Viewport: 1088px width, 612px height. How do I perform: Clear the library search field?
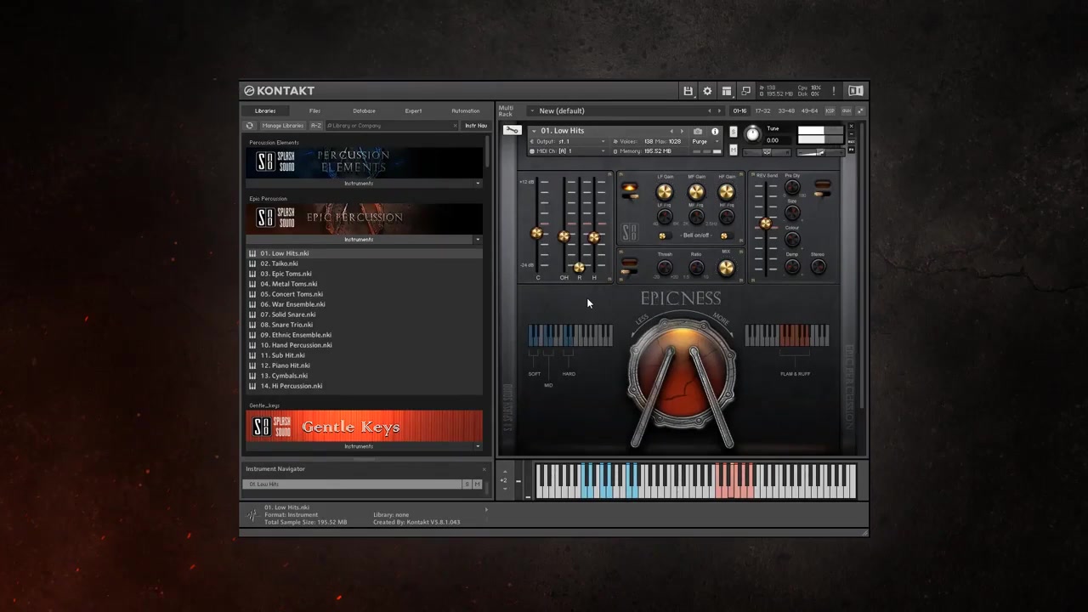click(455, 126)
